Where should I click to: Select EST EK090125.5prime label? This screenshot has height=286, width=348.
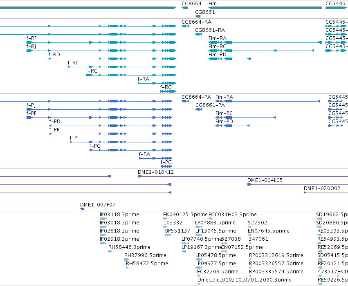coord(185,215)
